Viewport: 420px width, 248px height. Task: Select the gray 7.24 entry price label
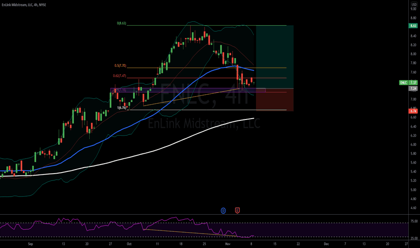point(413,88)
